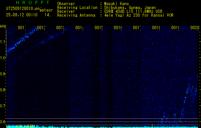The image size is (201, 128).
Task: Click the 0013 time marker
Action: [x=60, y=28]
